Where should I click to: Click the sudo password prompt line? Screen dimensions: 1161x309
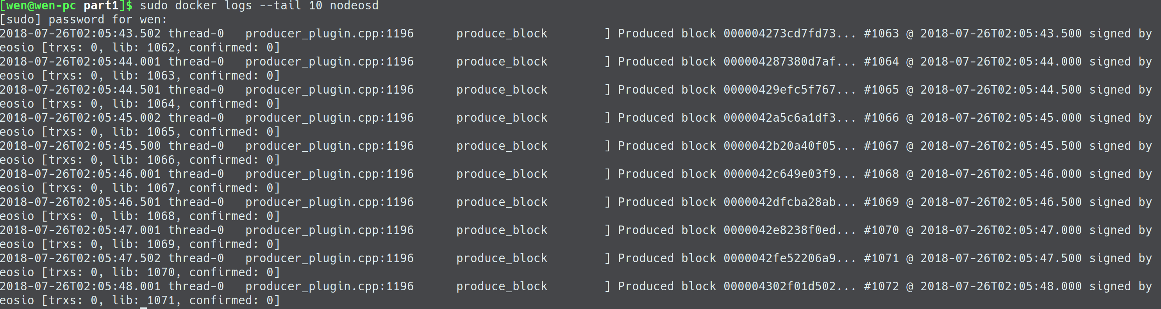coord(83,20)
